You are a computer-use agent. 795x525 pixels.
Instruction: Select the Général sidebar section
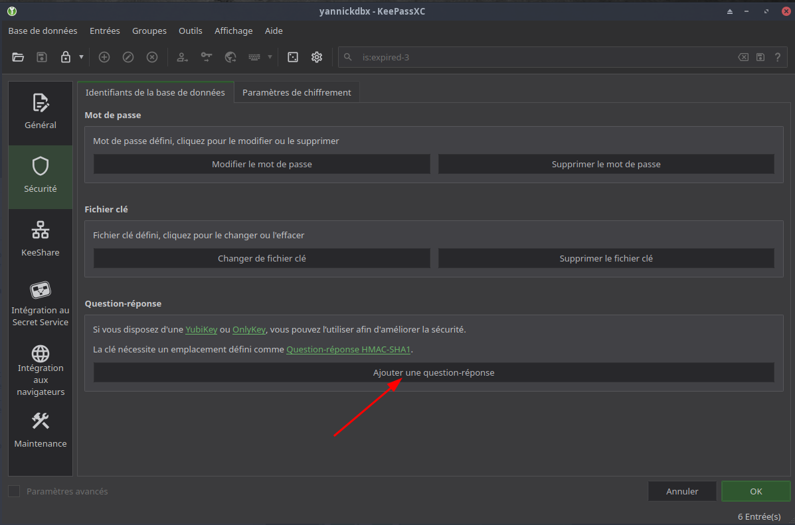tap(41, 113)
